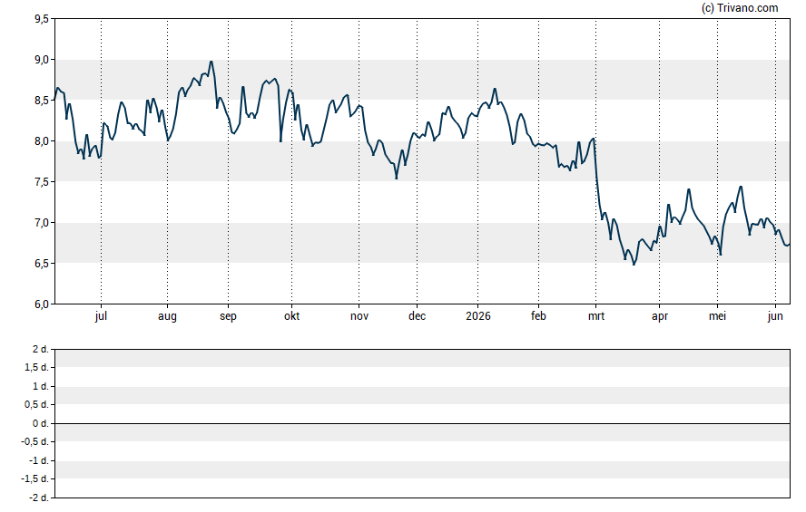
Task: Click the '-0,5 d.' lower axis label
Action: [35, 441]
